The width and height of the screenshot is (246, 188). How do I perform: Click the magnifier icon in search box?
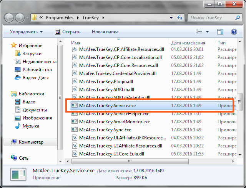(x=238, y=18)
